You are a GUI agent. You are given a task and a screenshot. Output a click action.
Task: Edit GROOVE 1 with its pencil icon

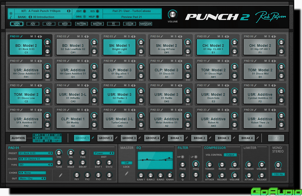[93, 138]
